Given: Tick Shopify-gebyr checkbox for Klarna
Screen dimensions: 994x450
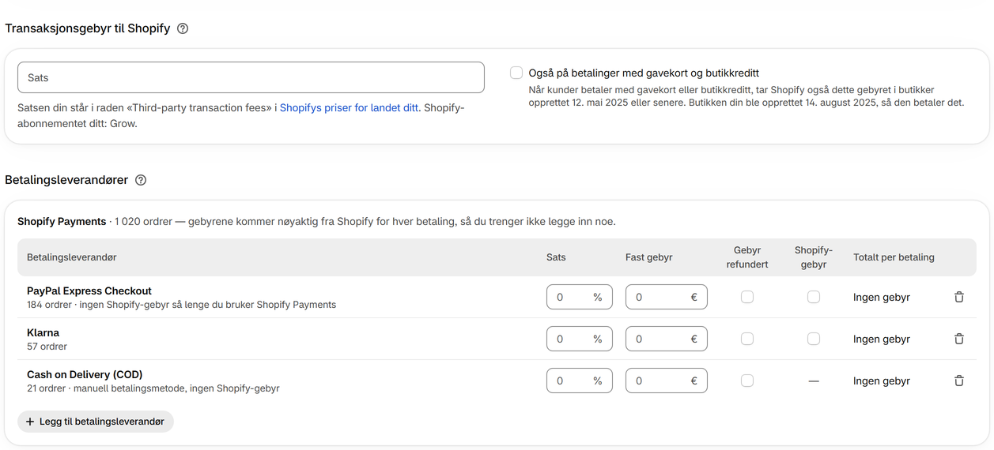Looking at the screenshot, I should tap(814, 339).
